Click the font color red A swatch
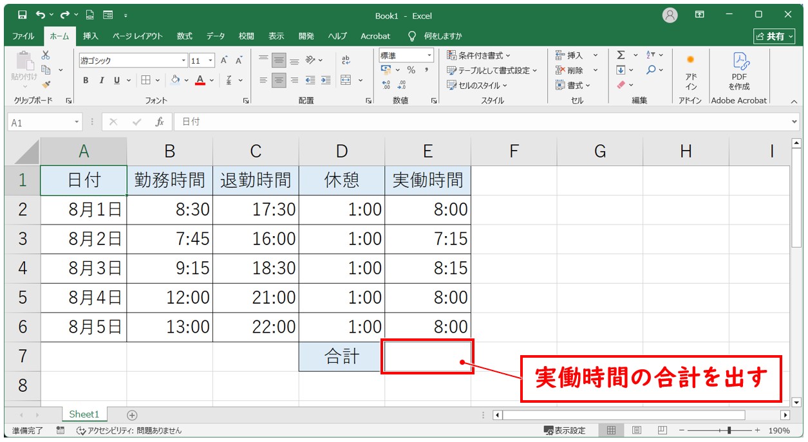 click(x=200, y=80)
